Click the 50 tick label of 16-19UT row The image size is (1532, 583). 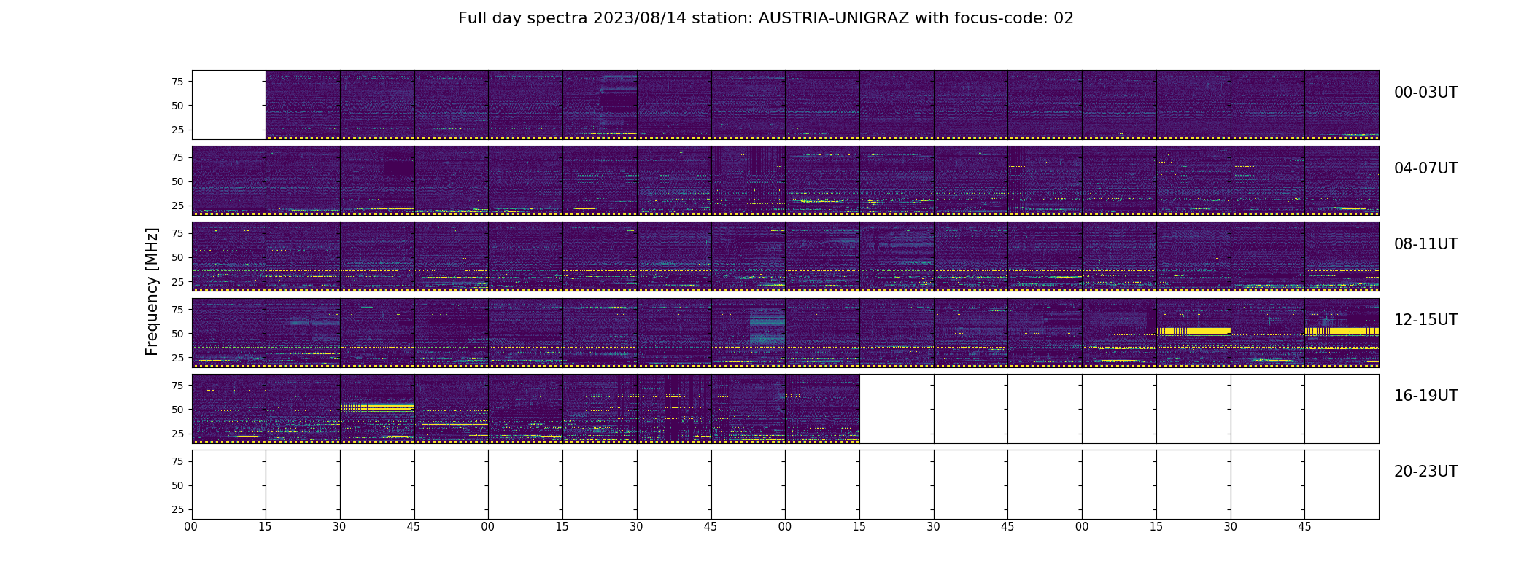tap(177, 410)
